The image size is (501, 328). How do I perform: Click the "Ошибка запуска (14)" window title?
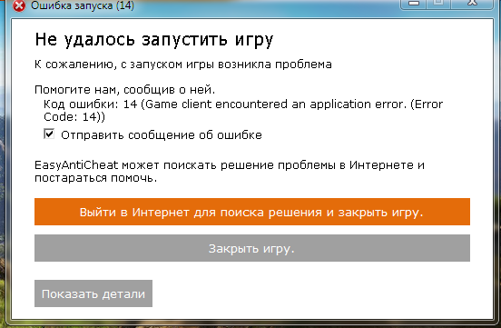coord(83,5)
